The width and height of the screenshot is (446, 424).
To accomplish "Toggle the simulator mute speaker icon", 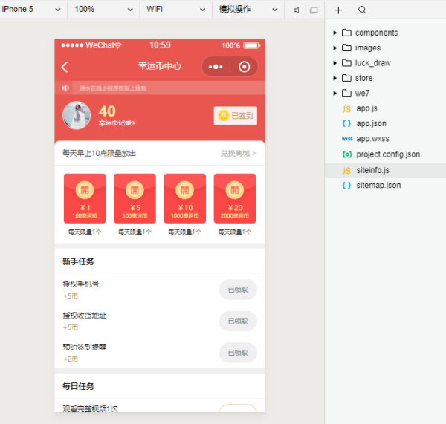I will [297, 10].
